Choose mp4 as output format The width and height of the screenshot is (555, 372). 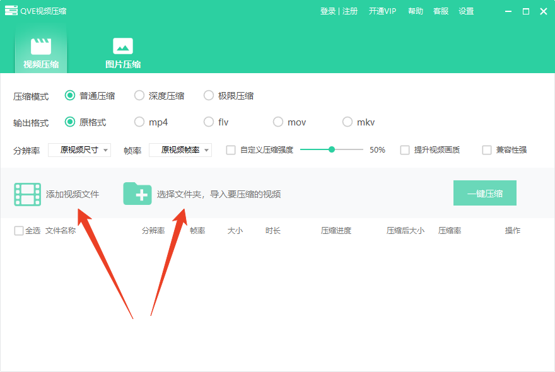click(139, 122)
